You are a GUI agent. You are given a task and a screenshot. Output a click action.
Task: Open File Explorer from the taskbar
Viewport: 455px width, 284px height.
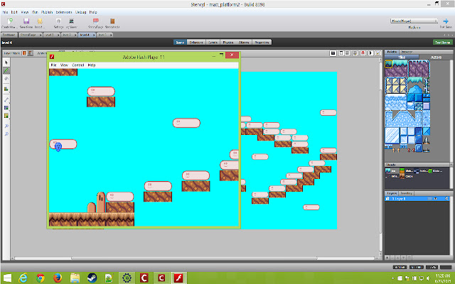(x=75, y=278)
